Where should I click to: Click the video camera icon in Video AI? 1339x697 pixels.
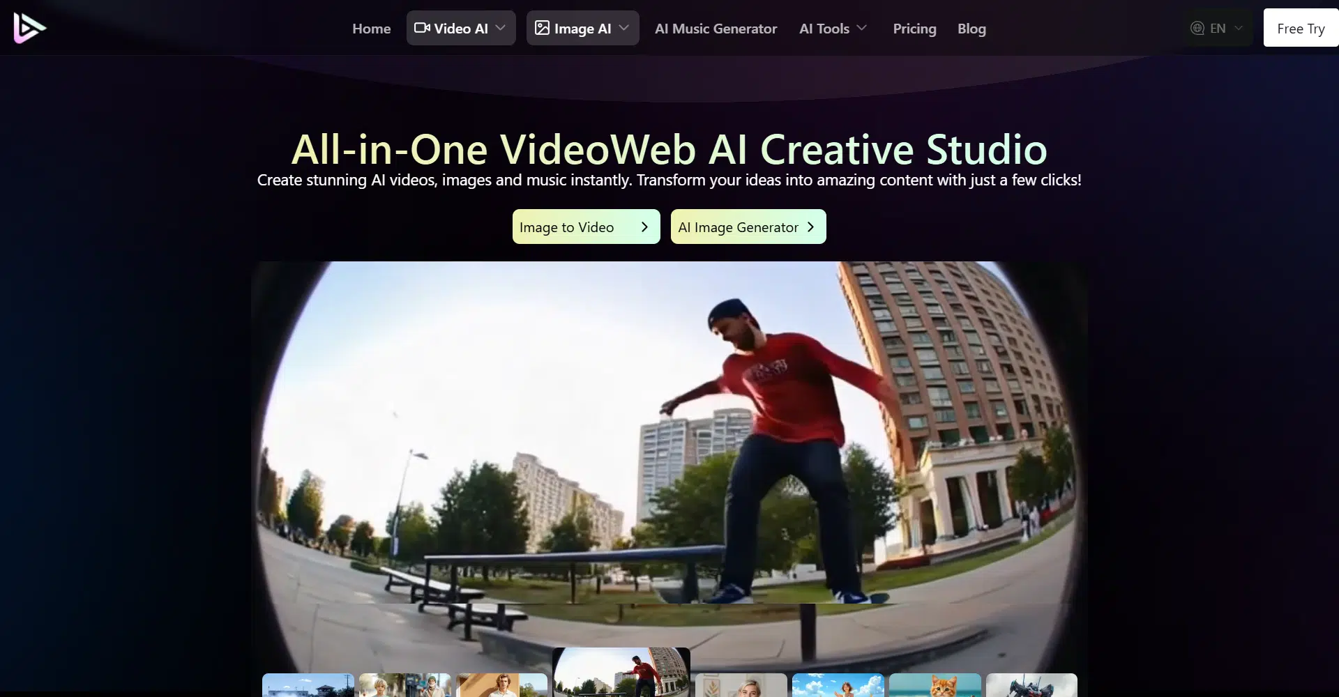422,28
